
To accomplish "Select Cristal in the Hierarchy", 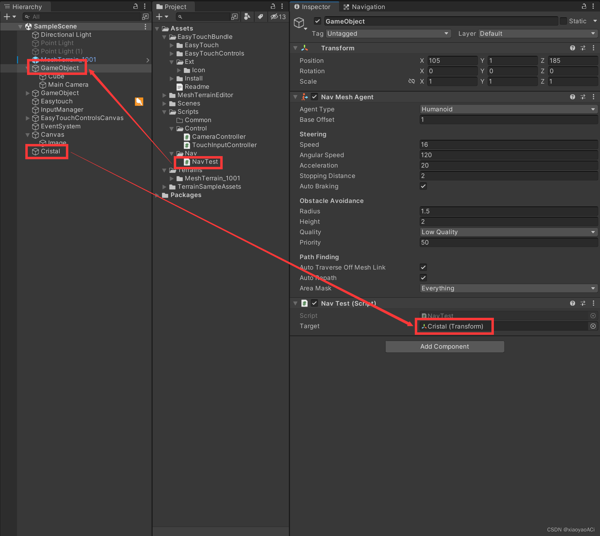I will pyautogui.click(x=50, y=151).
